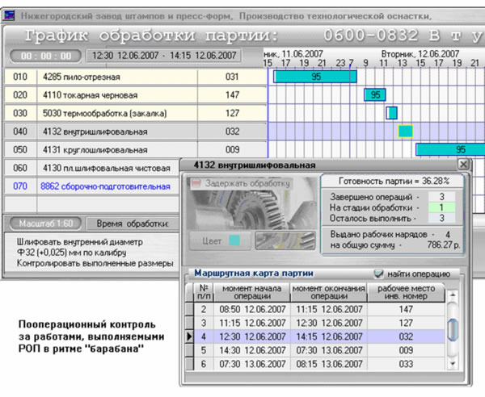The height and width of the screenshot is (397, 485).
Task: Click workplace cell 033 in route card
Action: point(406,364)
